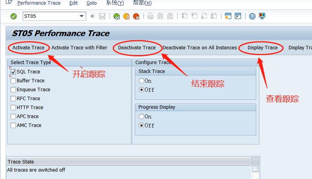
Task: Click the Next Page icon
Action: (x=204, y=16)
